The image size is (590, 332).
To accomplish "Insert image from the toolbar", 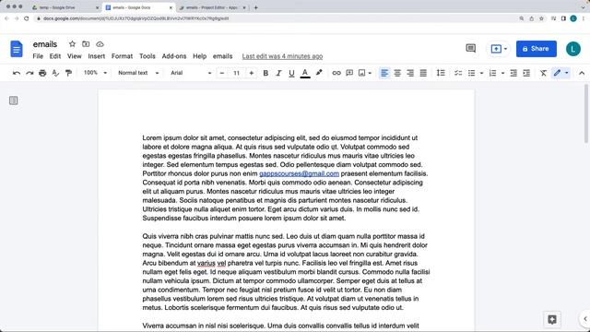I will 361,73.
